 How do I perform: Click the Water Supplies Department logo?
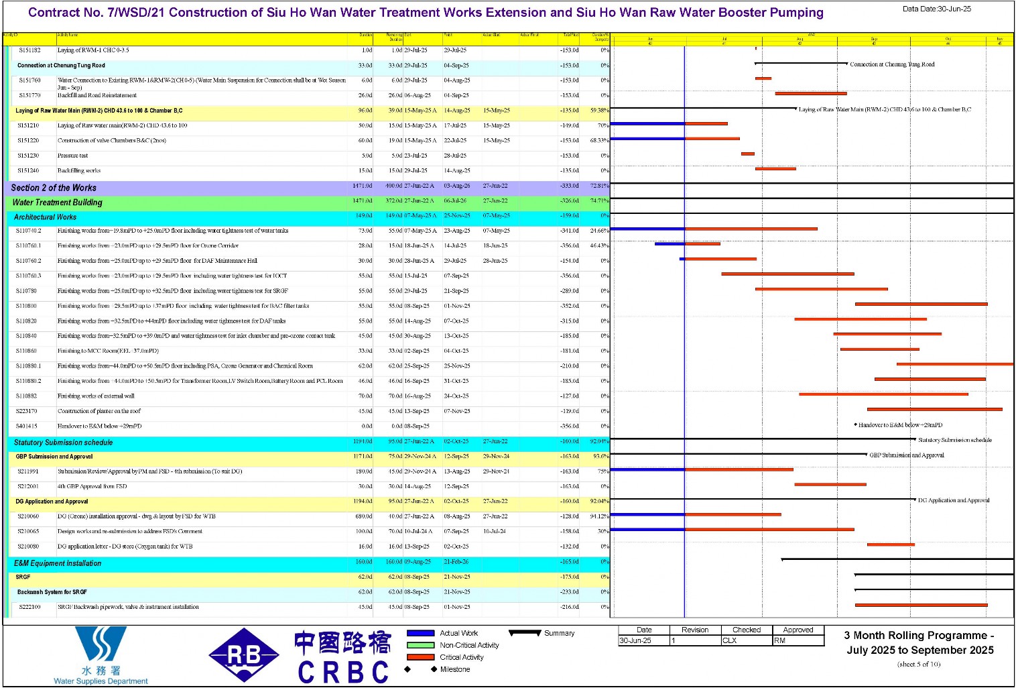coord(101,655)
